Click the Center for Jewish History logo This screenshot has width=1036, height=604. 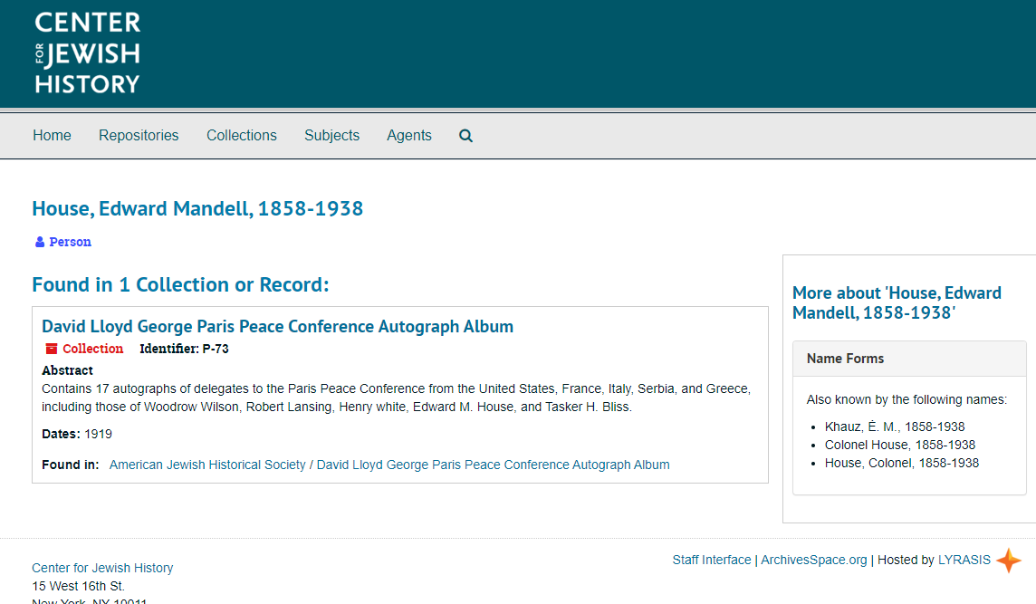click(x=87, y=53)
